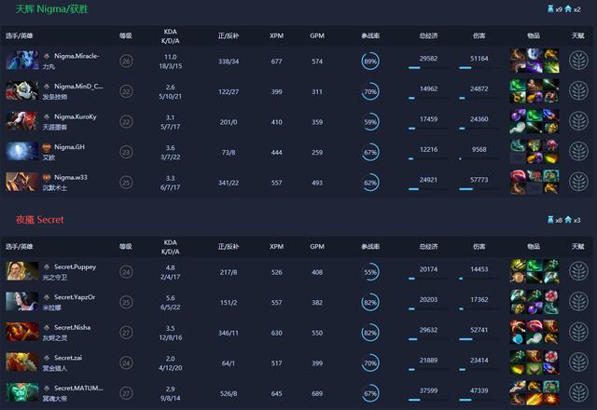597x410 pixels.
Task: Open player profile Nigma.GH
Action: [69, 147]
